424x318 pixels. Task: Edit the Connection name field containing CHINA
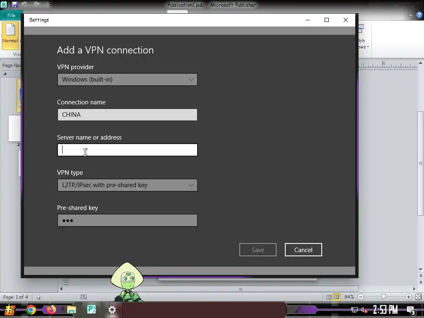tap(128, 115)
